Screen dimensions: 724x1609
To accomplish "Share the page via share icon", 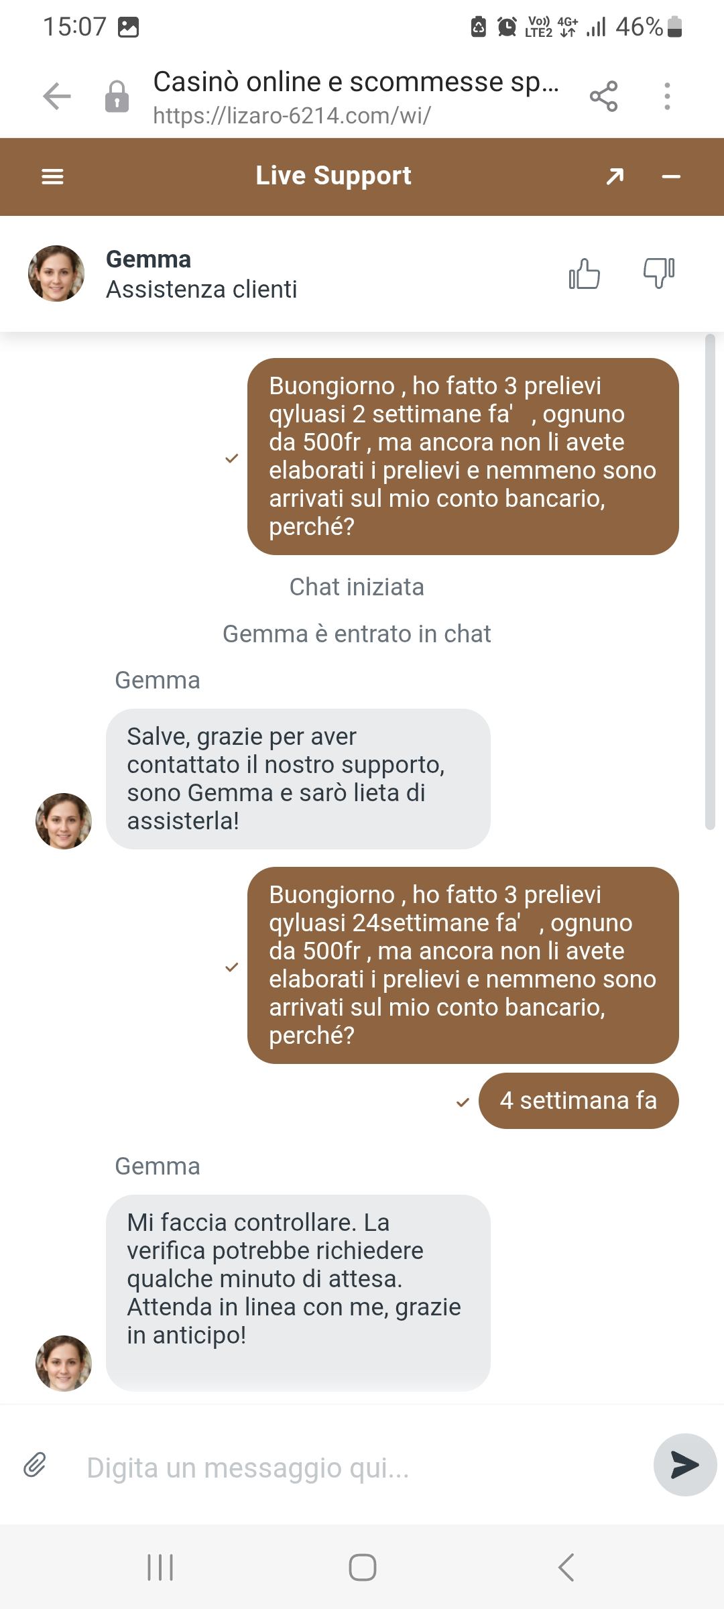I will 603,96.
